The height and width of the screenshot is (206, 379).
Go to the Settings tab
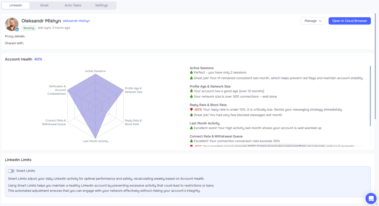point(101,6)
